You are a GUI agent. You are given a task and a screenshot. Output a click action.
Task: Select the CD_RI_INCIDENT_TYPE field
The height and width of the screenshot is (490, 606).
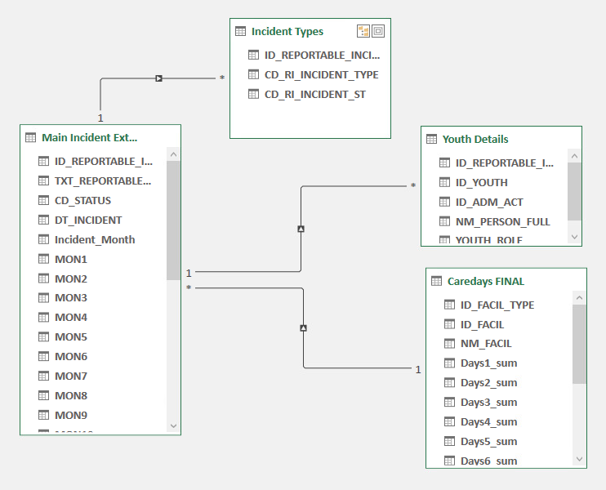point(321,74)
